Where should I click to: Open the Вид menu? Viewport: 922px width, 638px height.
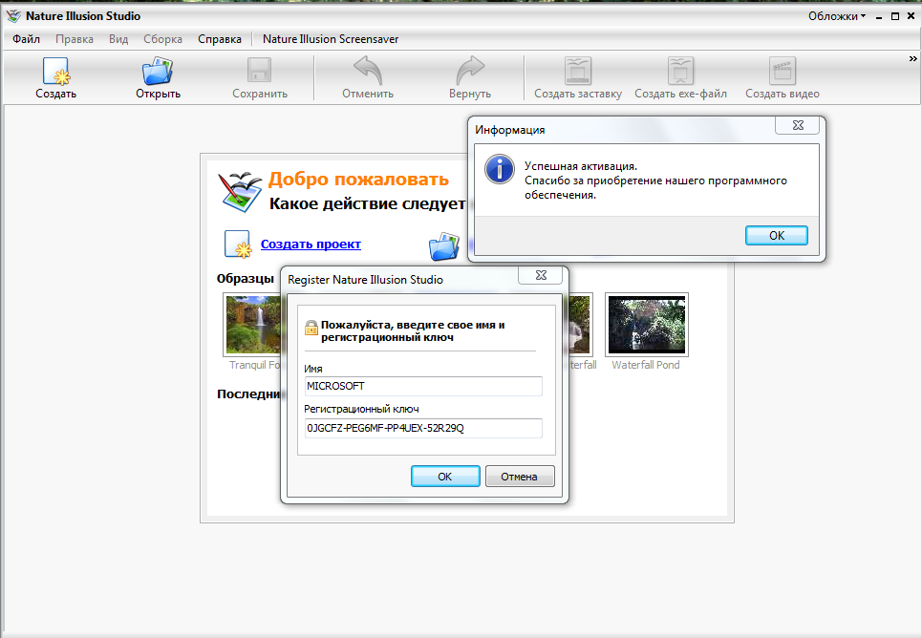118,39
